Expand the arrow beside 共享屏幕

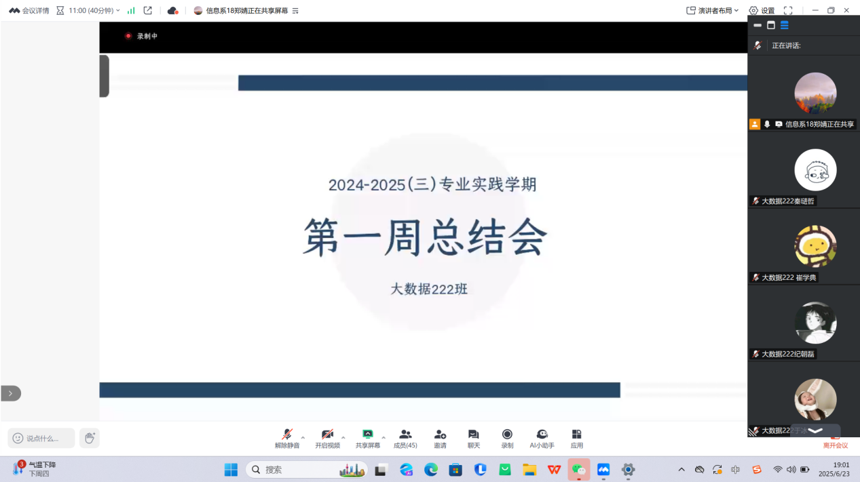[384, 437]
